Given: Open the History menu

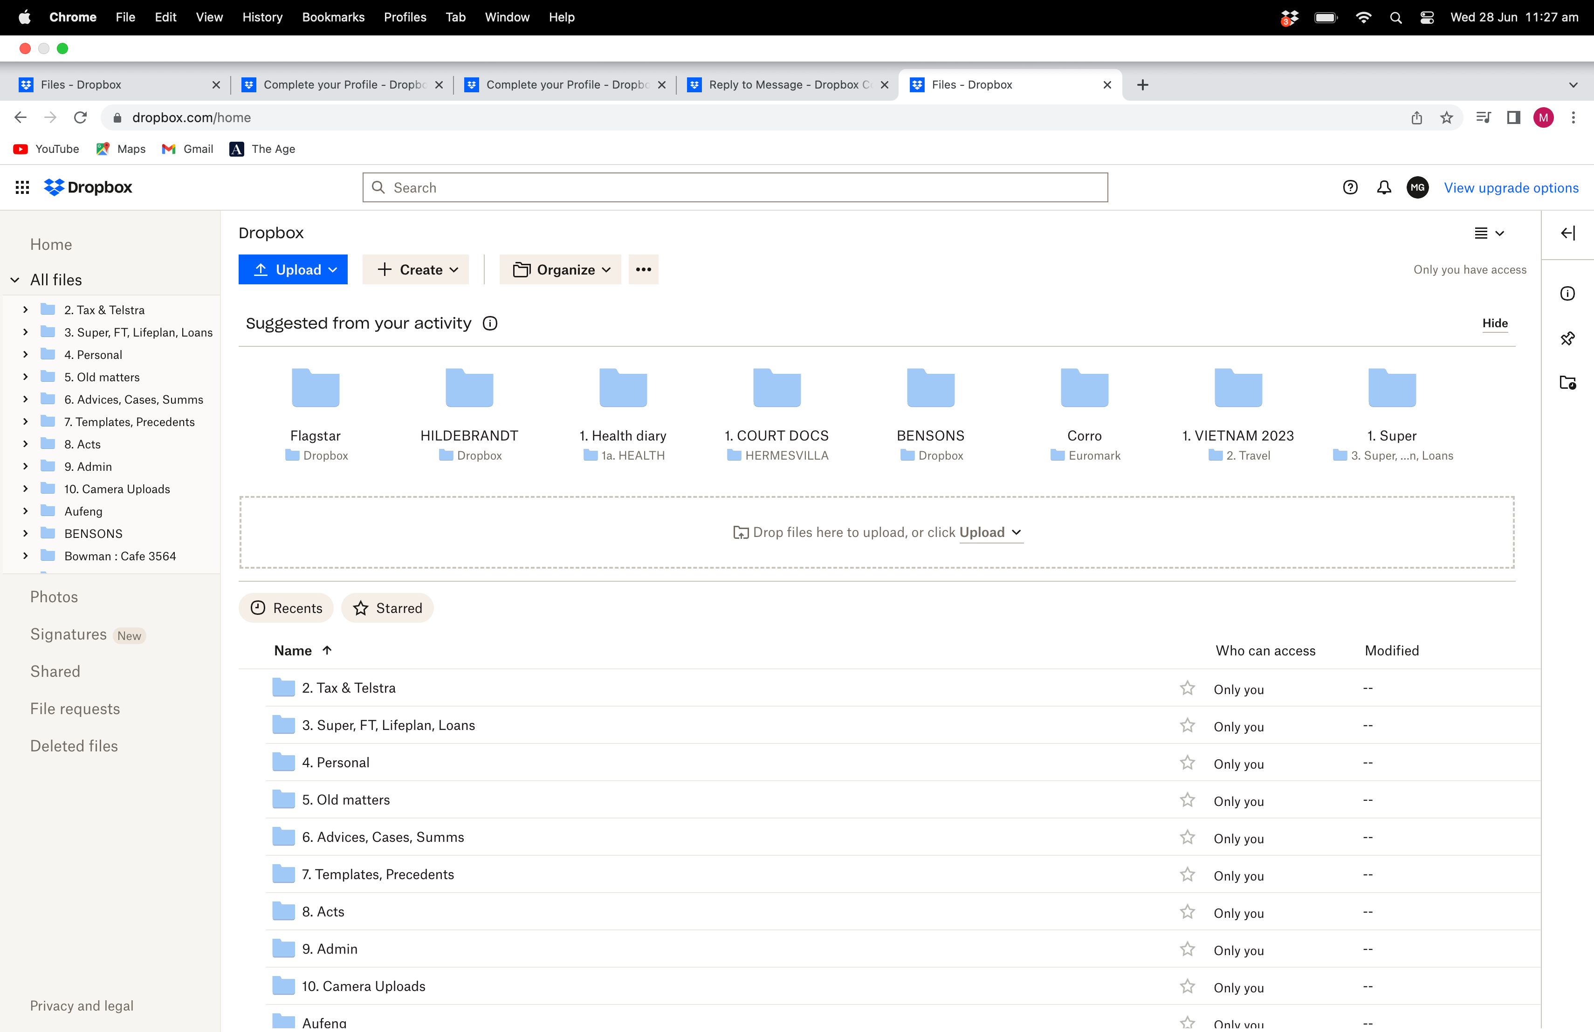Looking at the screenshot, I should pyautogui.click(x=262, y=17).
